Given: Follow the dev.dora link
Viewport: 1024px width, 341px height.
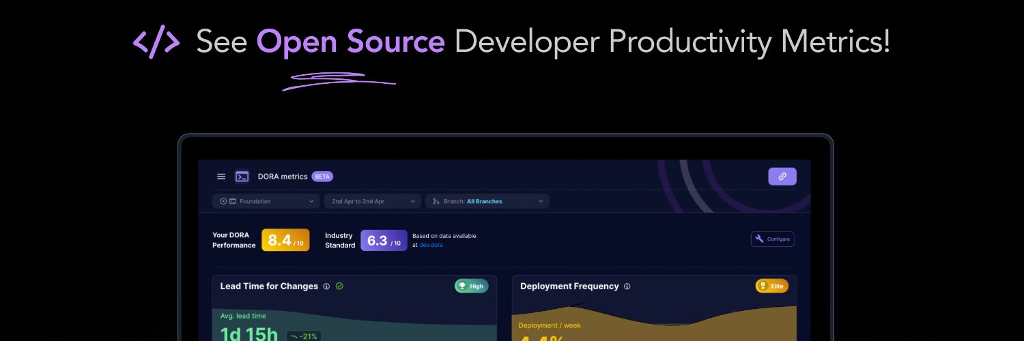Looking at the screenshot, I should (x=431, y=245).
